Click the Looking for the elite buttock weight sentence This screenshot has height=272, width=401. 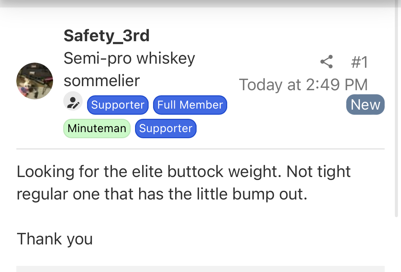pyautogui.click(x=149, y=171)
